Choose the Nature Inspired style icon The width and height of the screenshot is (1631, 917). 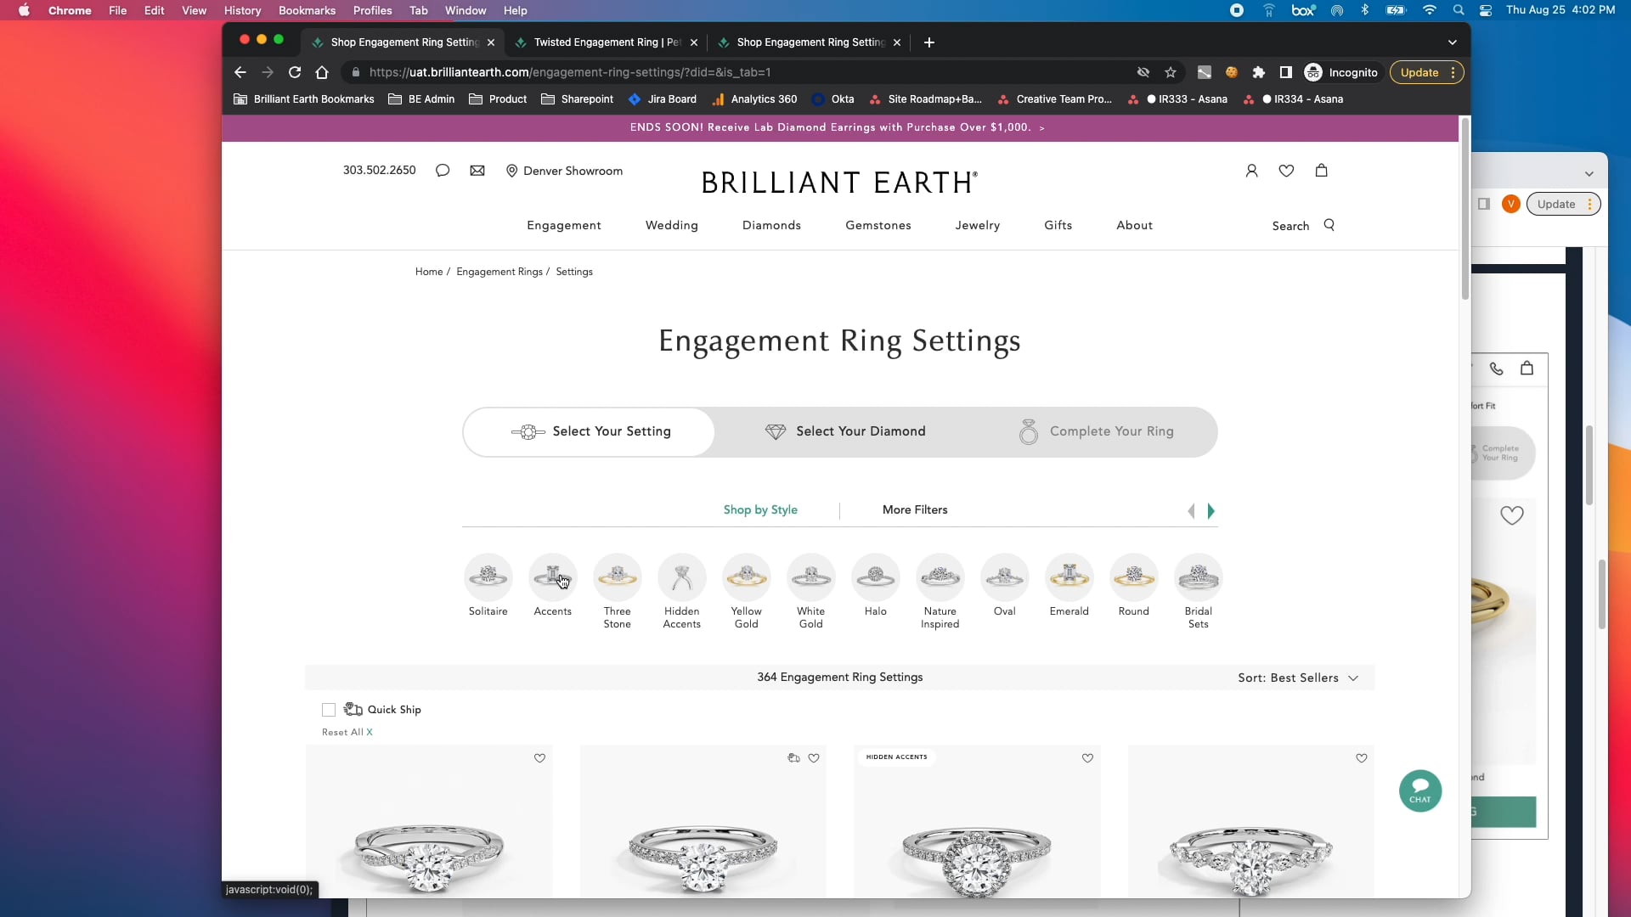pos(940,577)
